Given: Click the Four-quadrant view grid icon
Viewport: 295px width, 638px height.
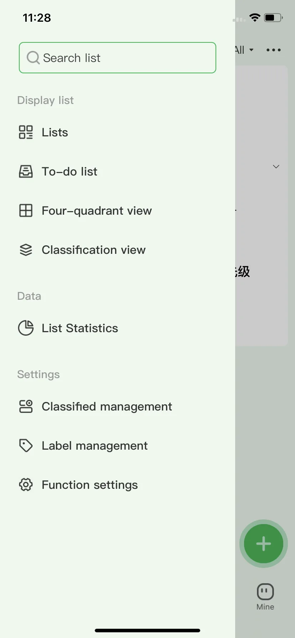Looking at the screenshot, I should coord(26,210).
